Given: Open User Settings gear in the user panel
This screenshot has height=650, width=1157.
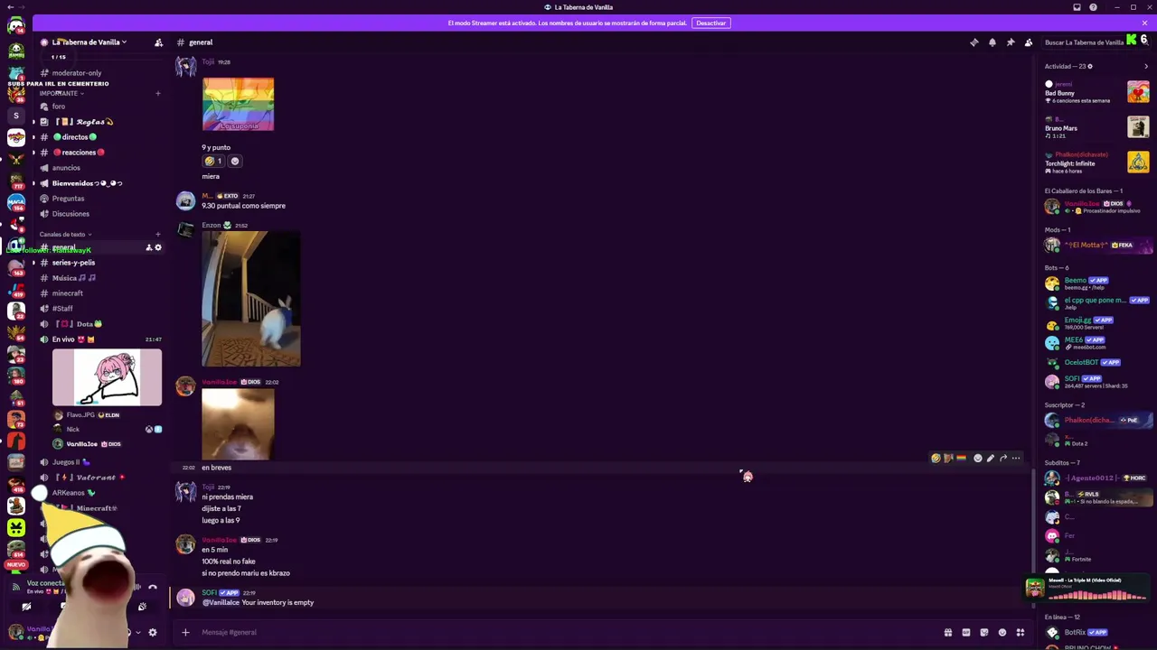Looking at the screenshot, I should click(x=153, y=632).
